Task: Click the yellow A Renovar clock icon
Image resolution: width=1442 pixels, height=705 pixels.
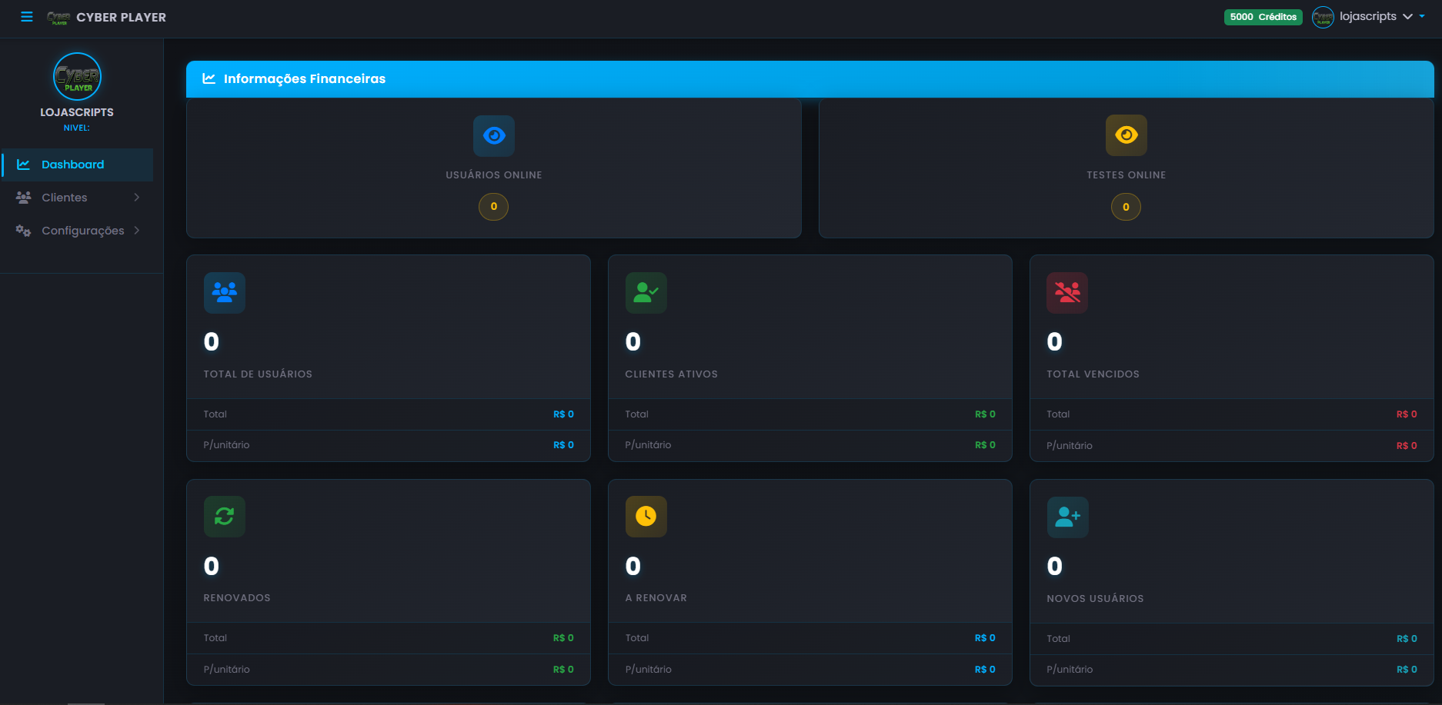Action: [x=646, y=517]
